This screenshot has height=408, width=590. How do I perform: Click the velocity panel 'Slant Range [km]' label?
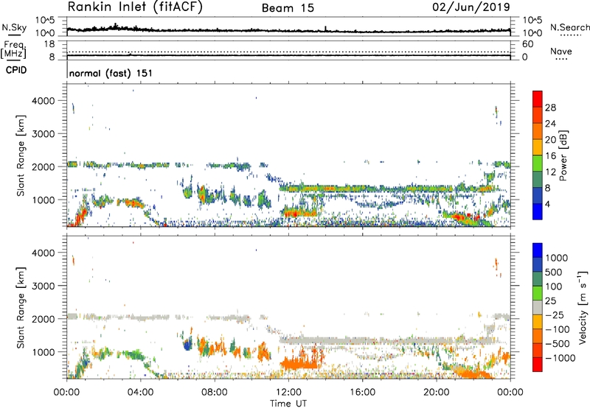[21, 307]
